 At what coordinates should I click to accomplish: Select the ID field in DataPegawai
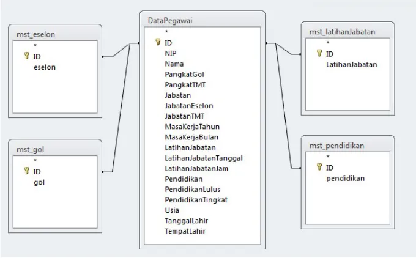click(202, 43)
